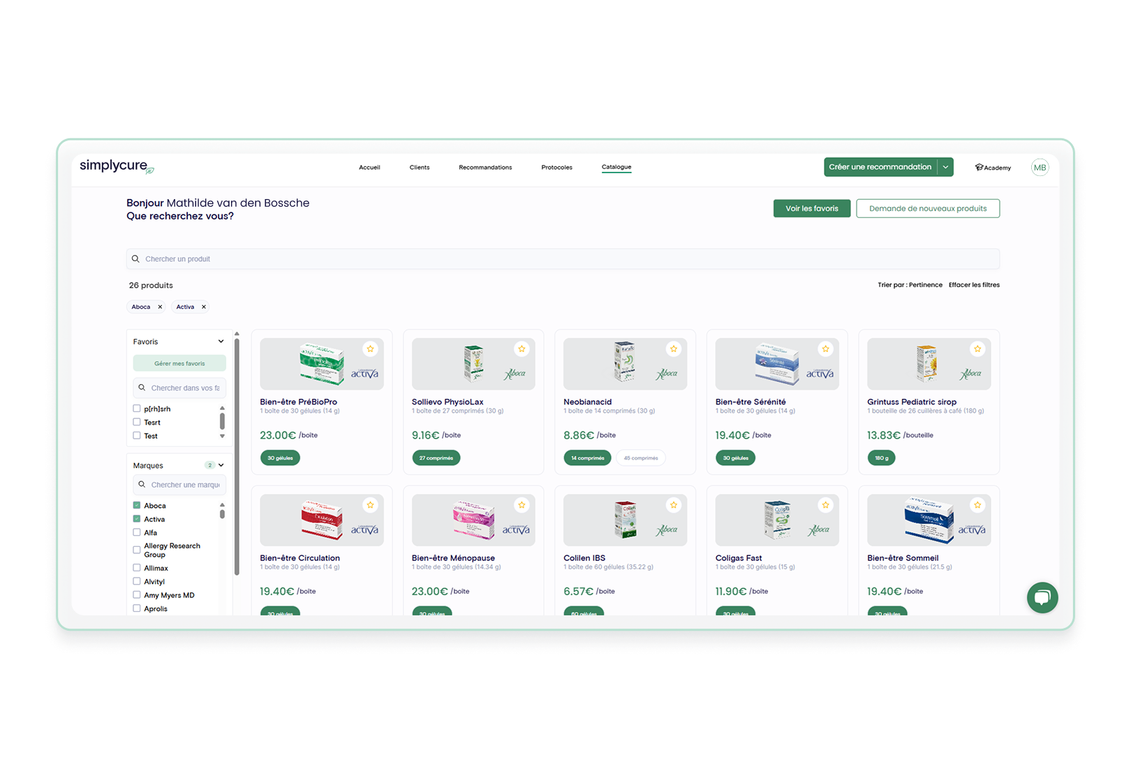The height and width of the screenshot is (769, 1131).
Task: Check the Tesrt favorites list checkbox
Action: click(137, 422)
